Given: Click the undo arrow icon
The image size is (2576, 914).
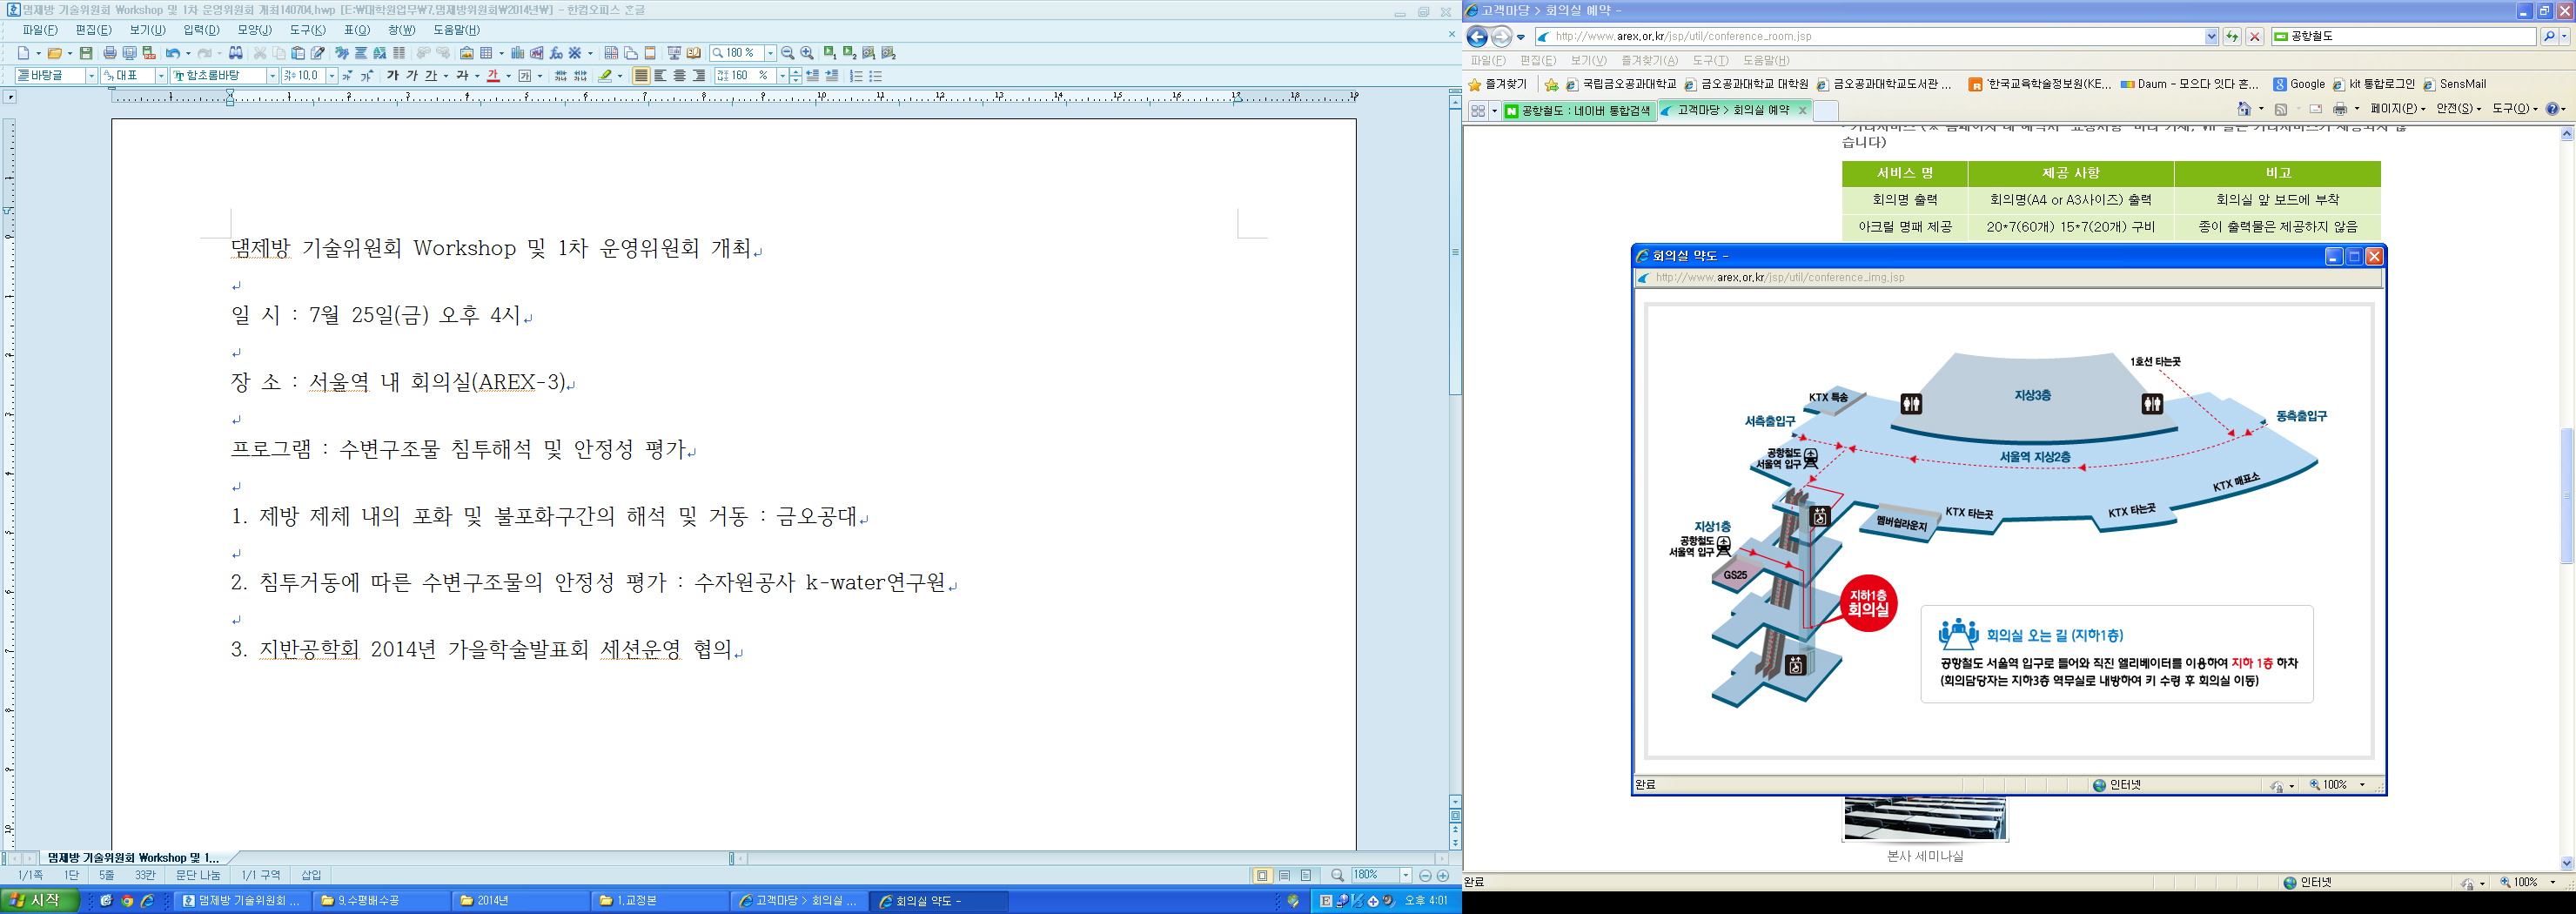Looking at the screenshot, I should click(173, 53).
